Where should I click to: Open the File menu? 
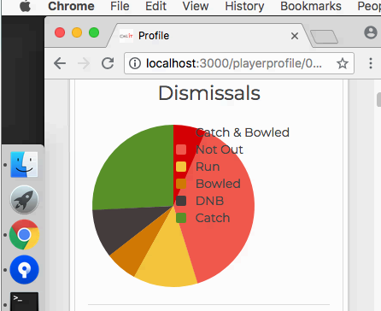point(120,6)
